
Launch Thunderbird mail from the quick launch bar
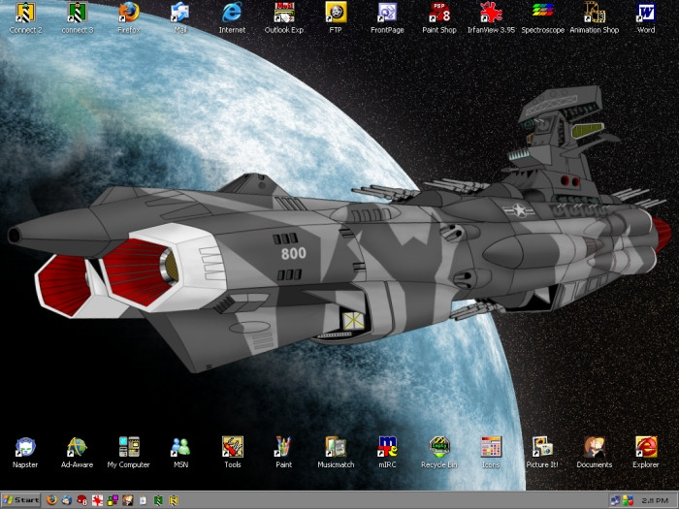(x=67, y=500)
